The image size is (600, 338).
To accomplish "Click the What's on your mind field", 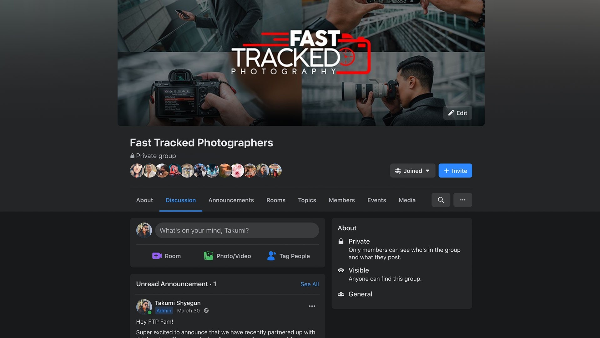I will click(237, 230).
